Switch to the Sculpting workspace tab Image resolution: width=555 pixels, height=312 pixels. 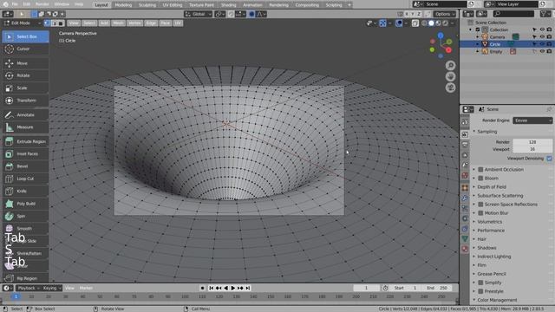pos(147,5)
